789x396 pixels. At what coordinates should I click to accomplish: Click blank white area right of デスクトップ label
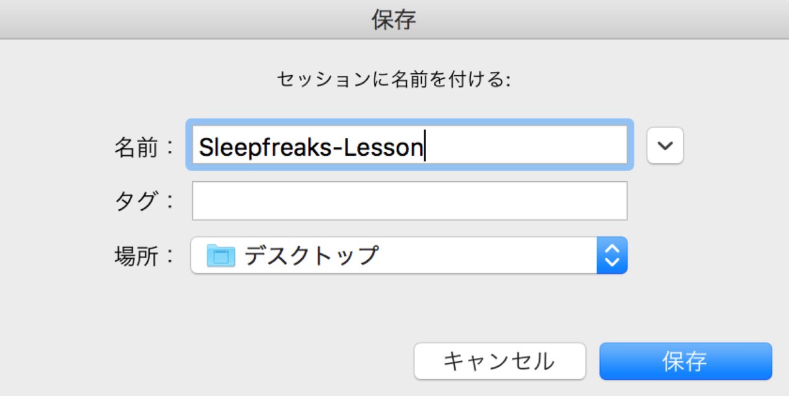488,255
